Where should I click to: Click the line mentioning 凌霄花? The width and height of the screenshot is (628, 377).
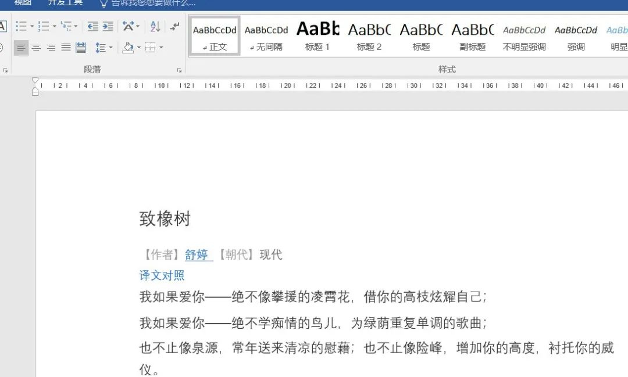pyautogui.click(x=313, y=297)
